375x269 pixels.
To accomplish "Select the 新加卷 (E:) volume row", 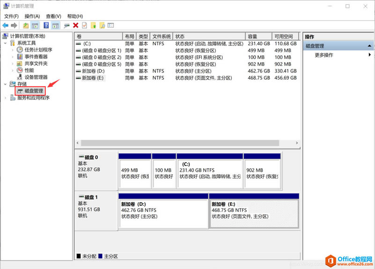I will tap(186, 78).
